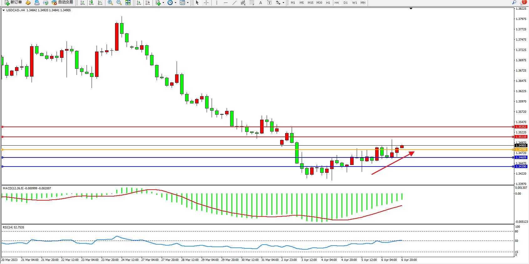Expand the periodicity clock dropdown arrow
The height and width of the screenshot is (264, 529).
click(x=175, y=2)
